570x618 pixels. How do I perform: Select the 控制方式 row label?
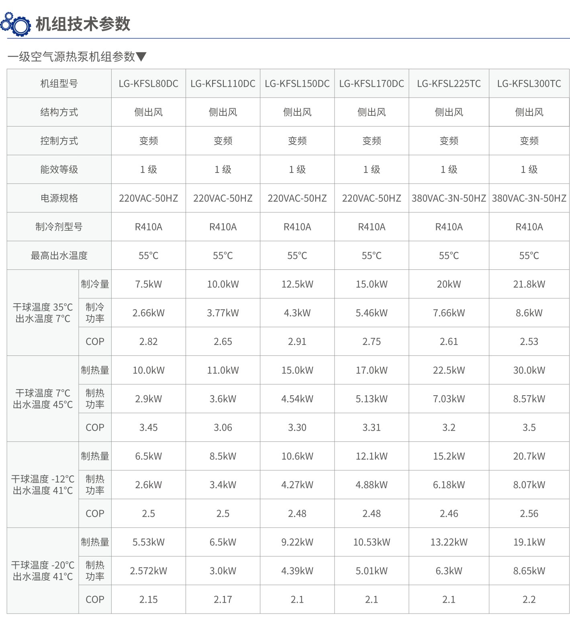tap(59, 141)
